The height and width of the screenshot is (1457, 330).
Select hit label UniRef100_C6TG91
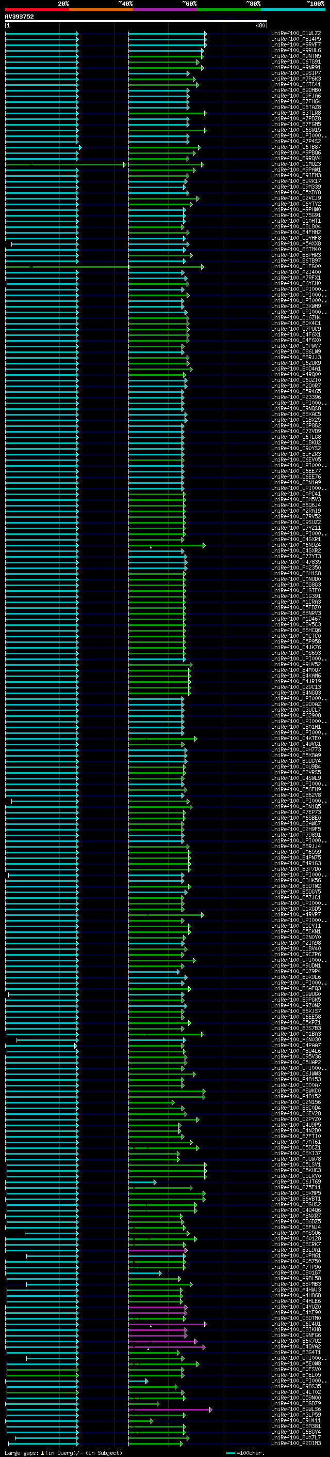296,62
